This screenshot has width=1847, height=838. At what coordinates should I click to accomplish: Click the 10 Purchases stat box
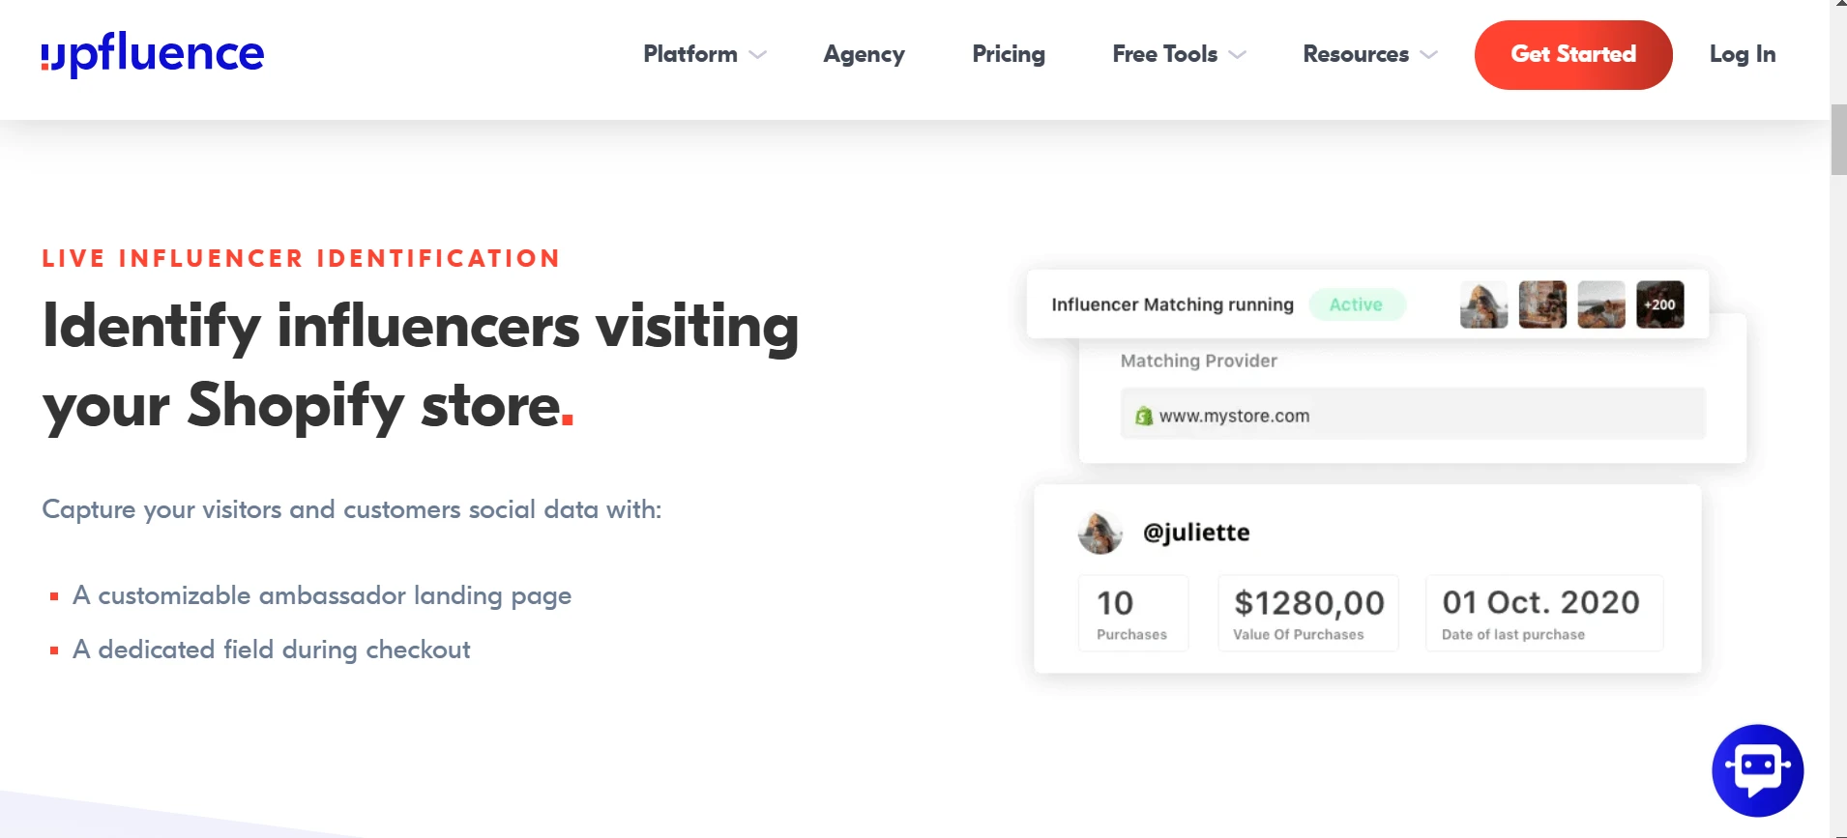tap(1132, 613)
